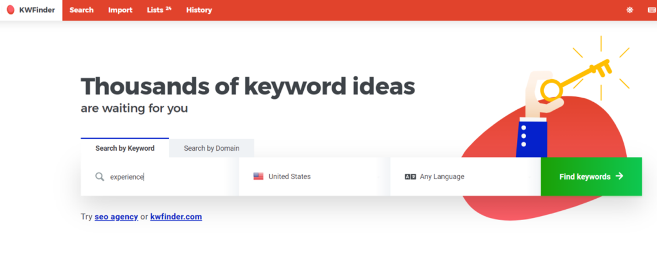The width and height of the screenshot is (657, 260).
Task: Click the magnifier search icon
Action: click(100, 176)
